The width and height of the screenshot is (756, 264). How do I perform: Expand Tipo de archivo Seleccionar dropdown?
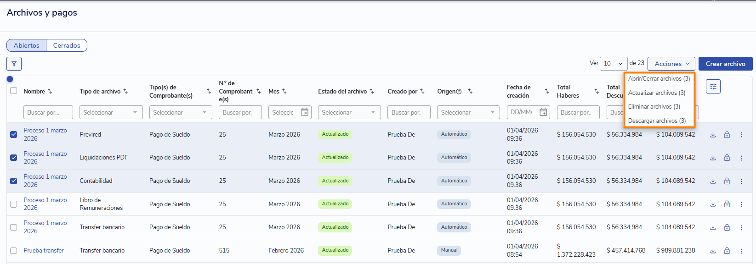[x=111, y=112]
